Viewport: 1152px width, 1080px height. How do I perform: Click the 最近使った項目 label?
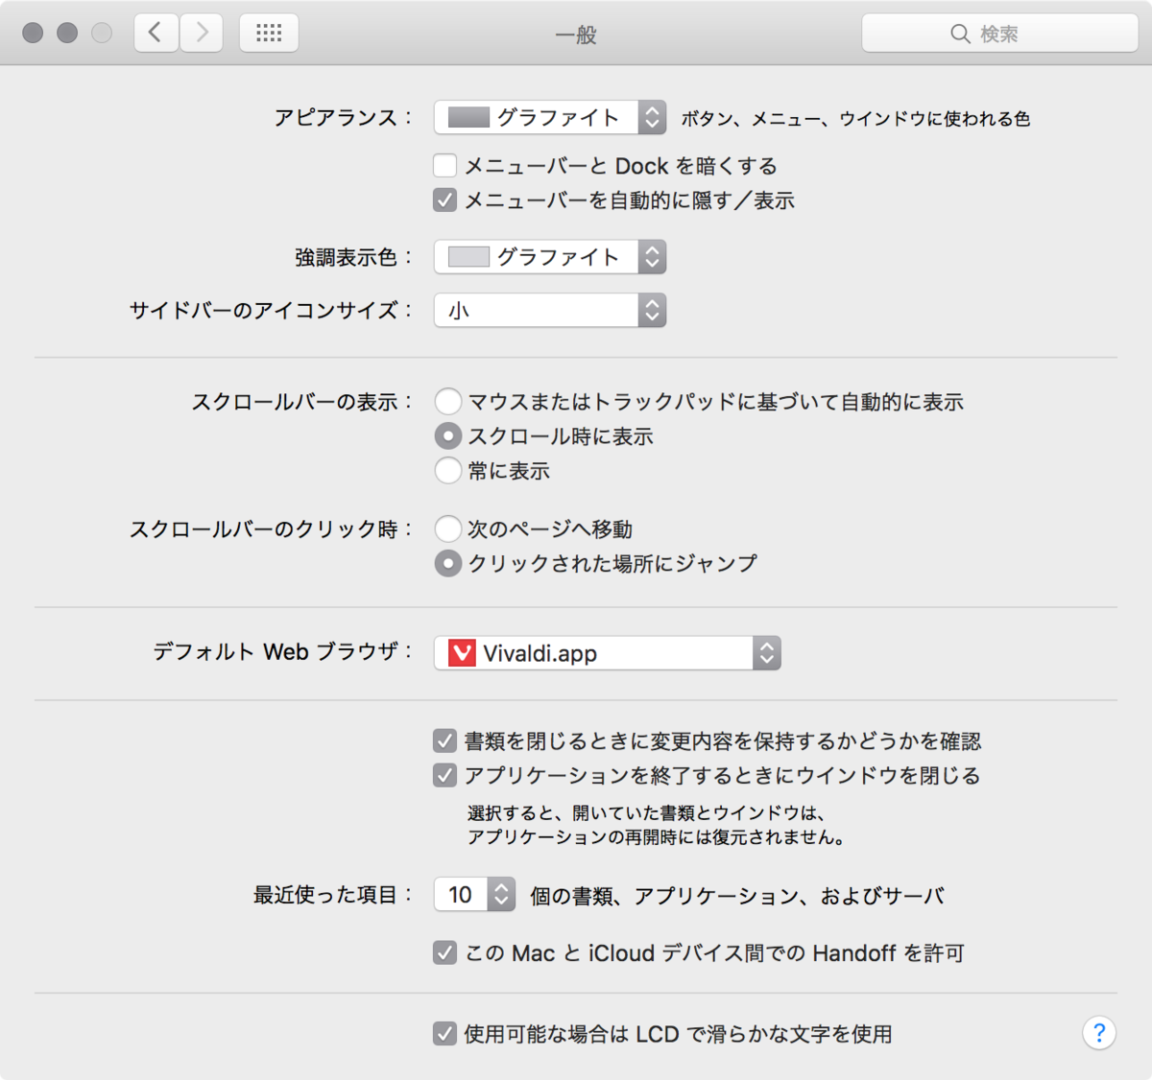point(333,896)
